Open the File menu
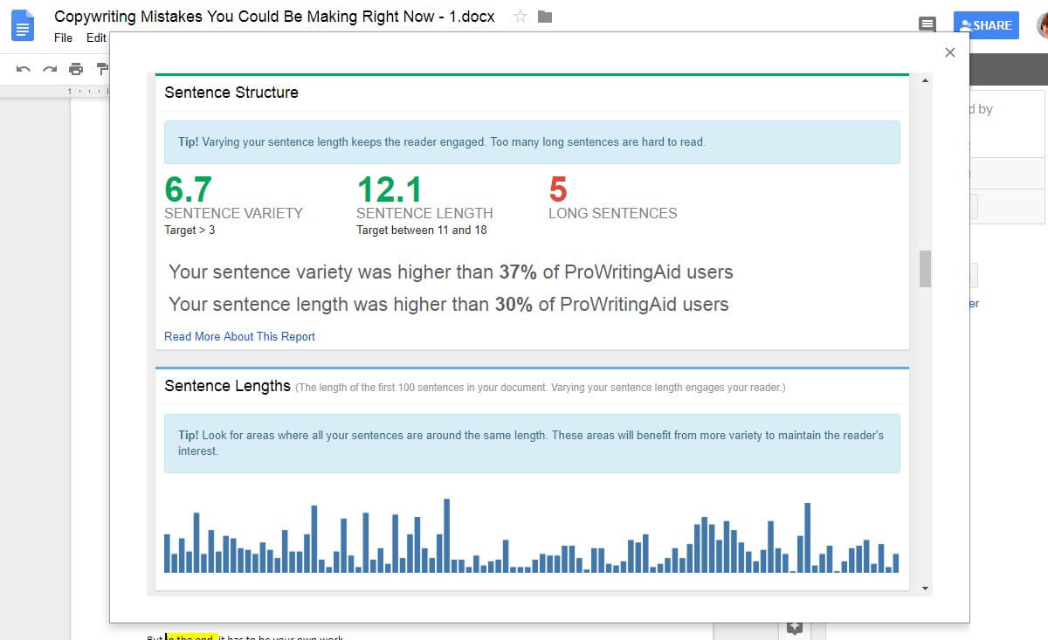The height and width of the screenshot is (640, 1048). tap(63, 38)
